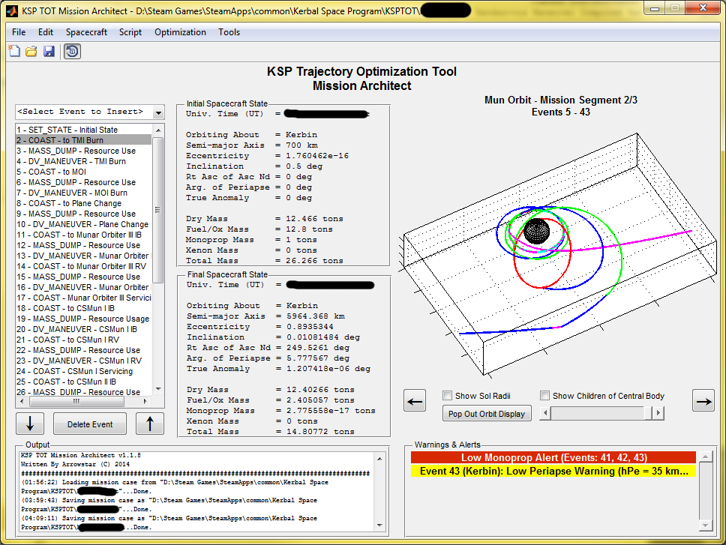Move selected event down with down arrow
The height and width of the screenshot is (545, 726).
(x=30, y=424)
